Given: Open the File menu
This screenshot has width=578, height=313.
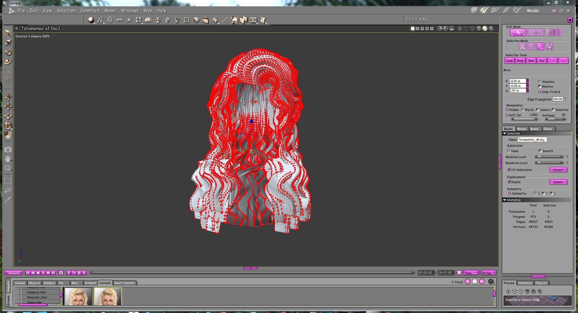Looking at the screenshot, I should pyautogui.click(x=21, y=10).
